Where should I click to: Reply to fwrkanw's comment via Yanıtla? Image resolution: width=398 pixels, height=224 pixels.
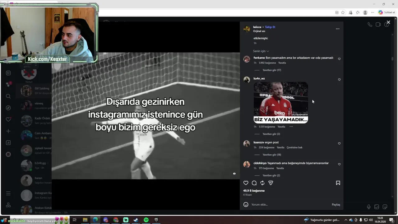pyautogui.click(x=282, y=63)
